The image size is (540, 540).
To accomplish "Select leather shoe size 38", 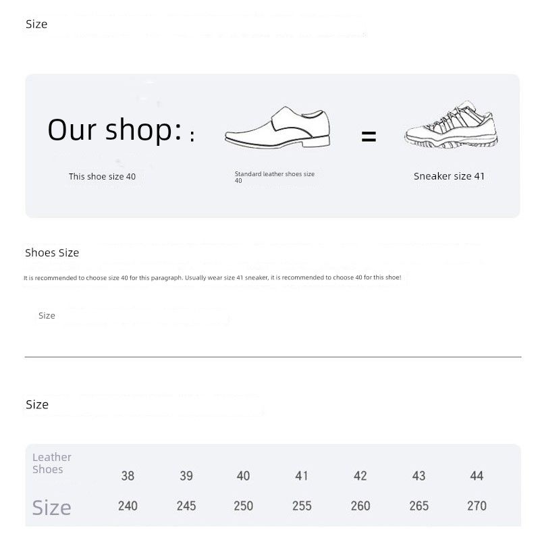I will [x=128, y=476].
